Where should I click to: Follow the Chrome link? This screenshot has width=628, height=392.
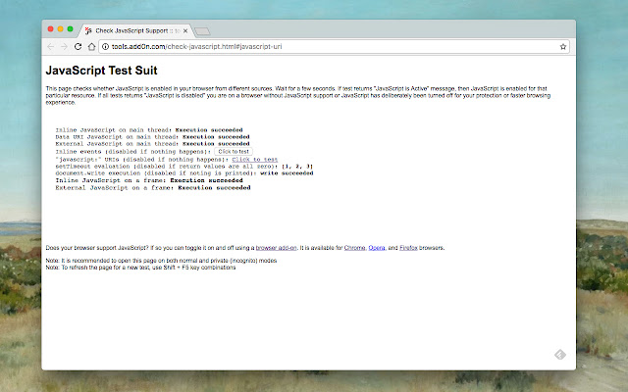click(x=355, y=248)
